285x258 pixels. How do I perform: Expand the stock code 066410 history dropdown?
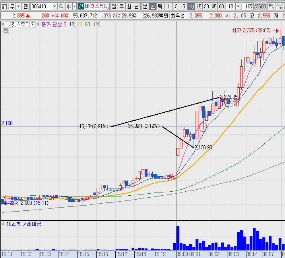[x=54, y=7]
